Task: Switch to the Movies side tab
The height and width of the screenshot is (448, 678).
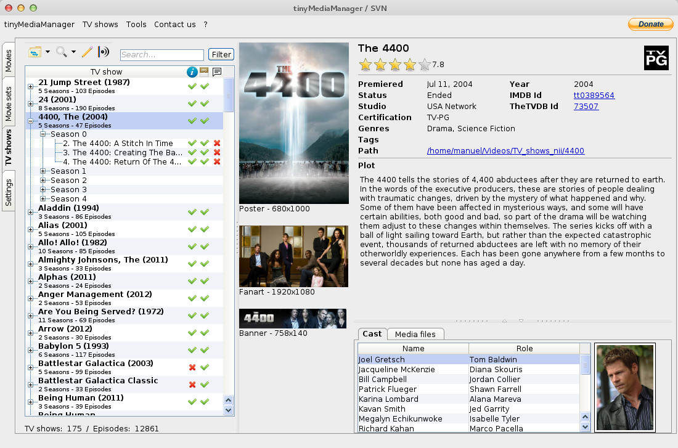Action: point(9,60)
